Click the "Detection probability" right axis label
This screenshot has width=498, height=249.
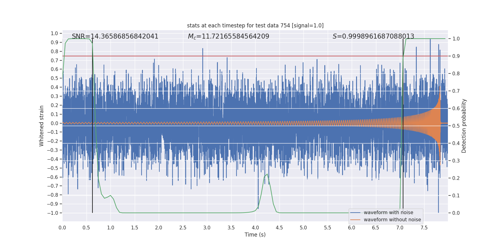click(x=464, y=126)
